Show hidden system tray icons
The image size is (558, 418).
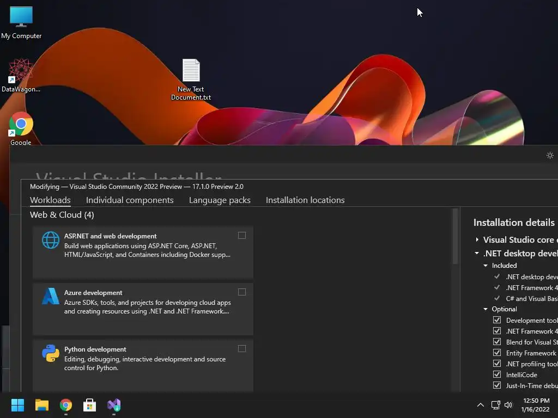click(481, 405)
